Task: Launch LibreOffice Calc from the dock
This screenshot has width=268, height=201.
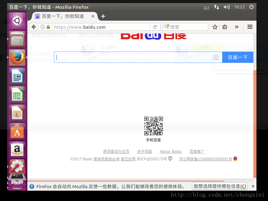Action: point(17,94)
